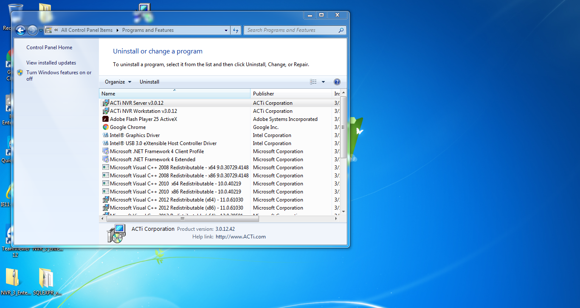Click the Intel USB 3.0 Host Controller icon
Screen dimensions: 580x308
click(x=106, y=143)
